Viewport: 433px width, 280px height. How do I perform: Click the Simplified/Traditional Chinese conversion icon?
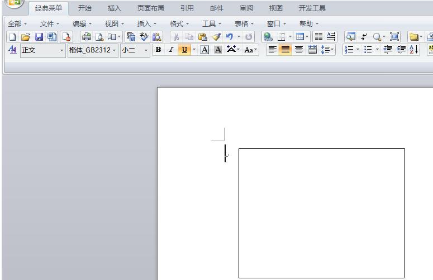[x=131, y=37]
